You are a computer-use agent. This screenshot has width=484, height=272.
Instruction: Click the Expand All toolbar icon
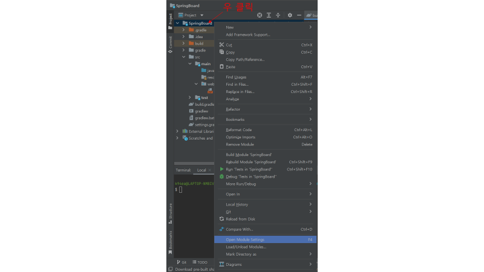269,15
